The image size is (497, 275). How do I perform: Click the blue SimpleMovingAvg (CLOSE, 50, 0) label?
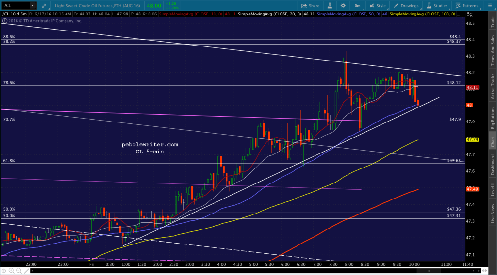[x=348, y=14]
